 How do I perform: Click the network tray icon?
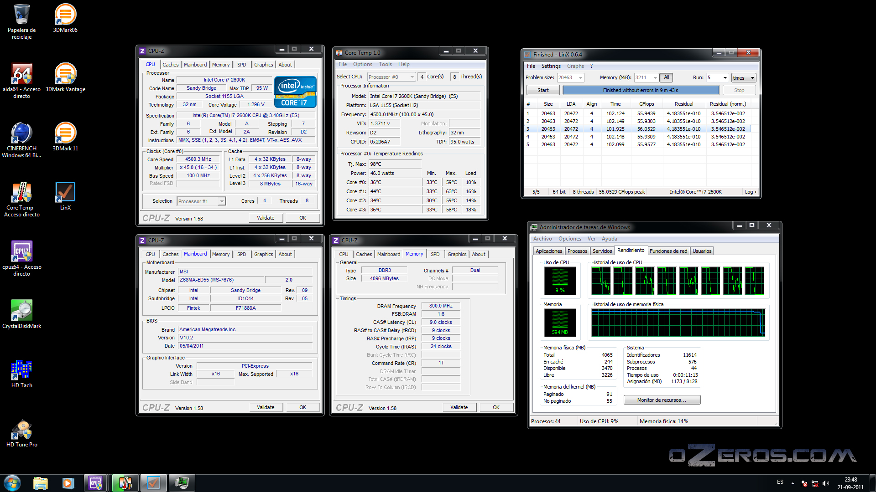[x=814, y=483]
